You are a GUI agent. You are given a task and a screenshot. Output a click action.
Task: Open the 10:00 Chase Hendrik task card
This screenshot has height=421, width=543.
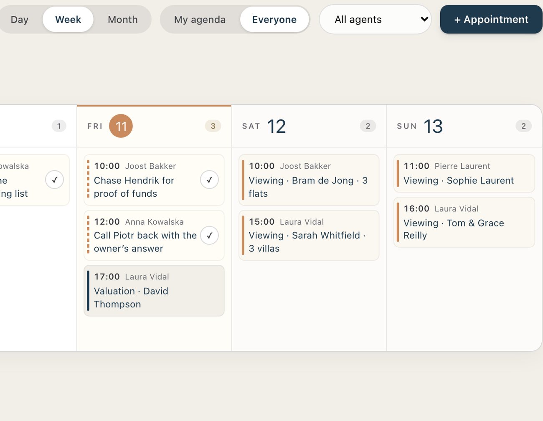[x=154, y=180]
